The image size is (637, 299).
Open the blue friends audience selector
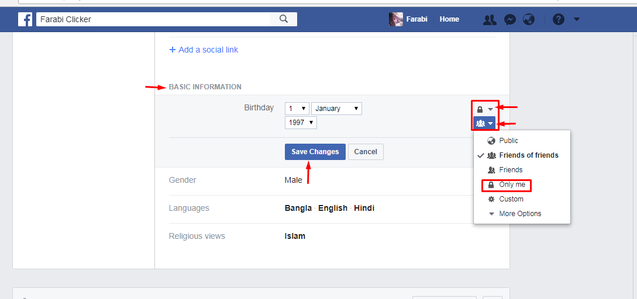[484, 123]
